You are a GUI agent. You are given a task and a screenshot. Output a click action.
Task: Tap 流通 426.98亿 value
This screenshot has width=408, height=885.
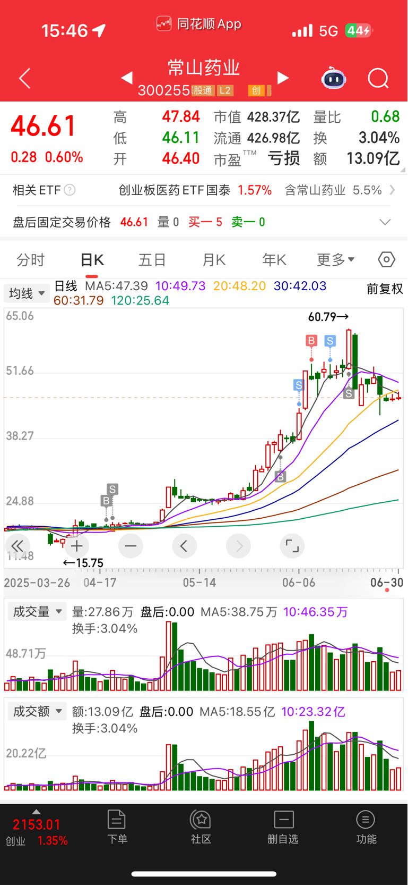pos(257,138)
